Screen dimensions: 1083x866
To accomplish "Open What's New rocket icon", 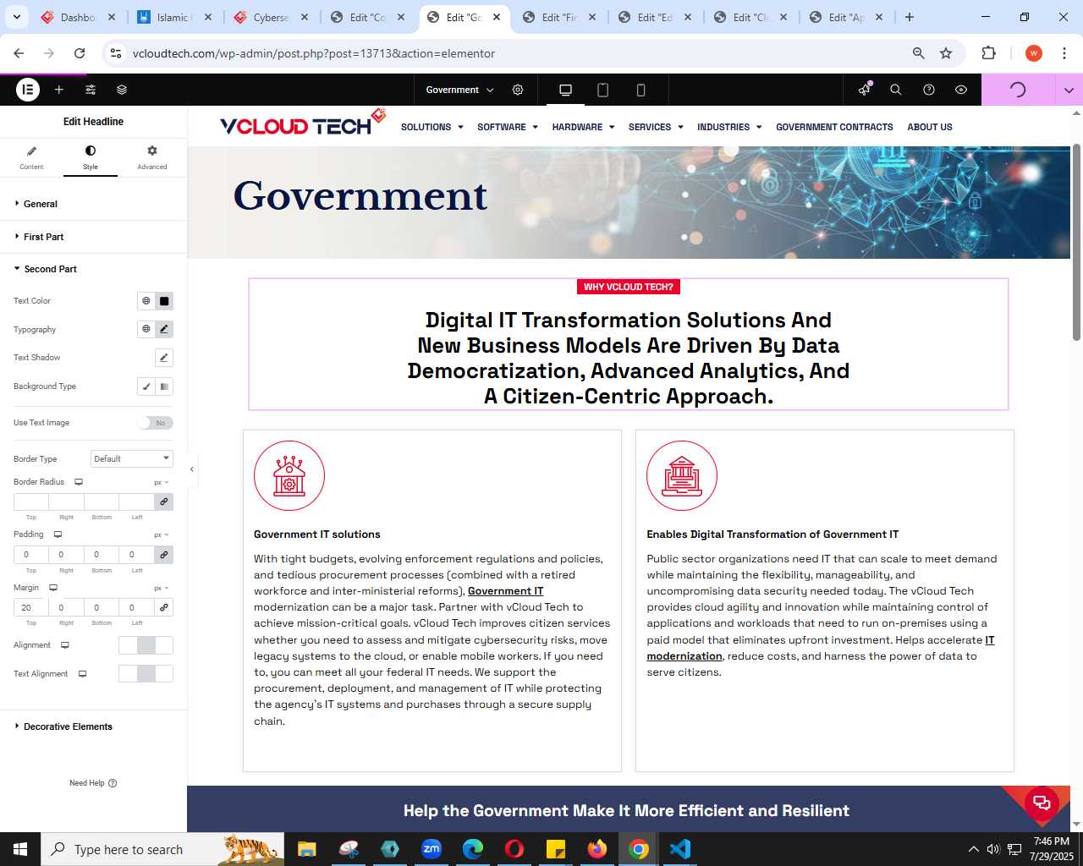I will [x=864, y=90].
